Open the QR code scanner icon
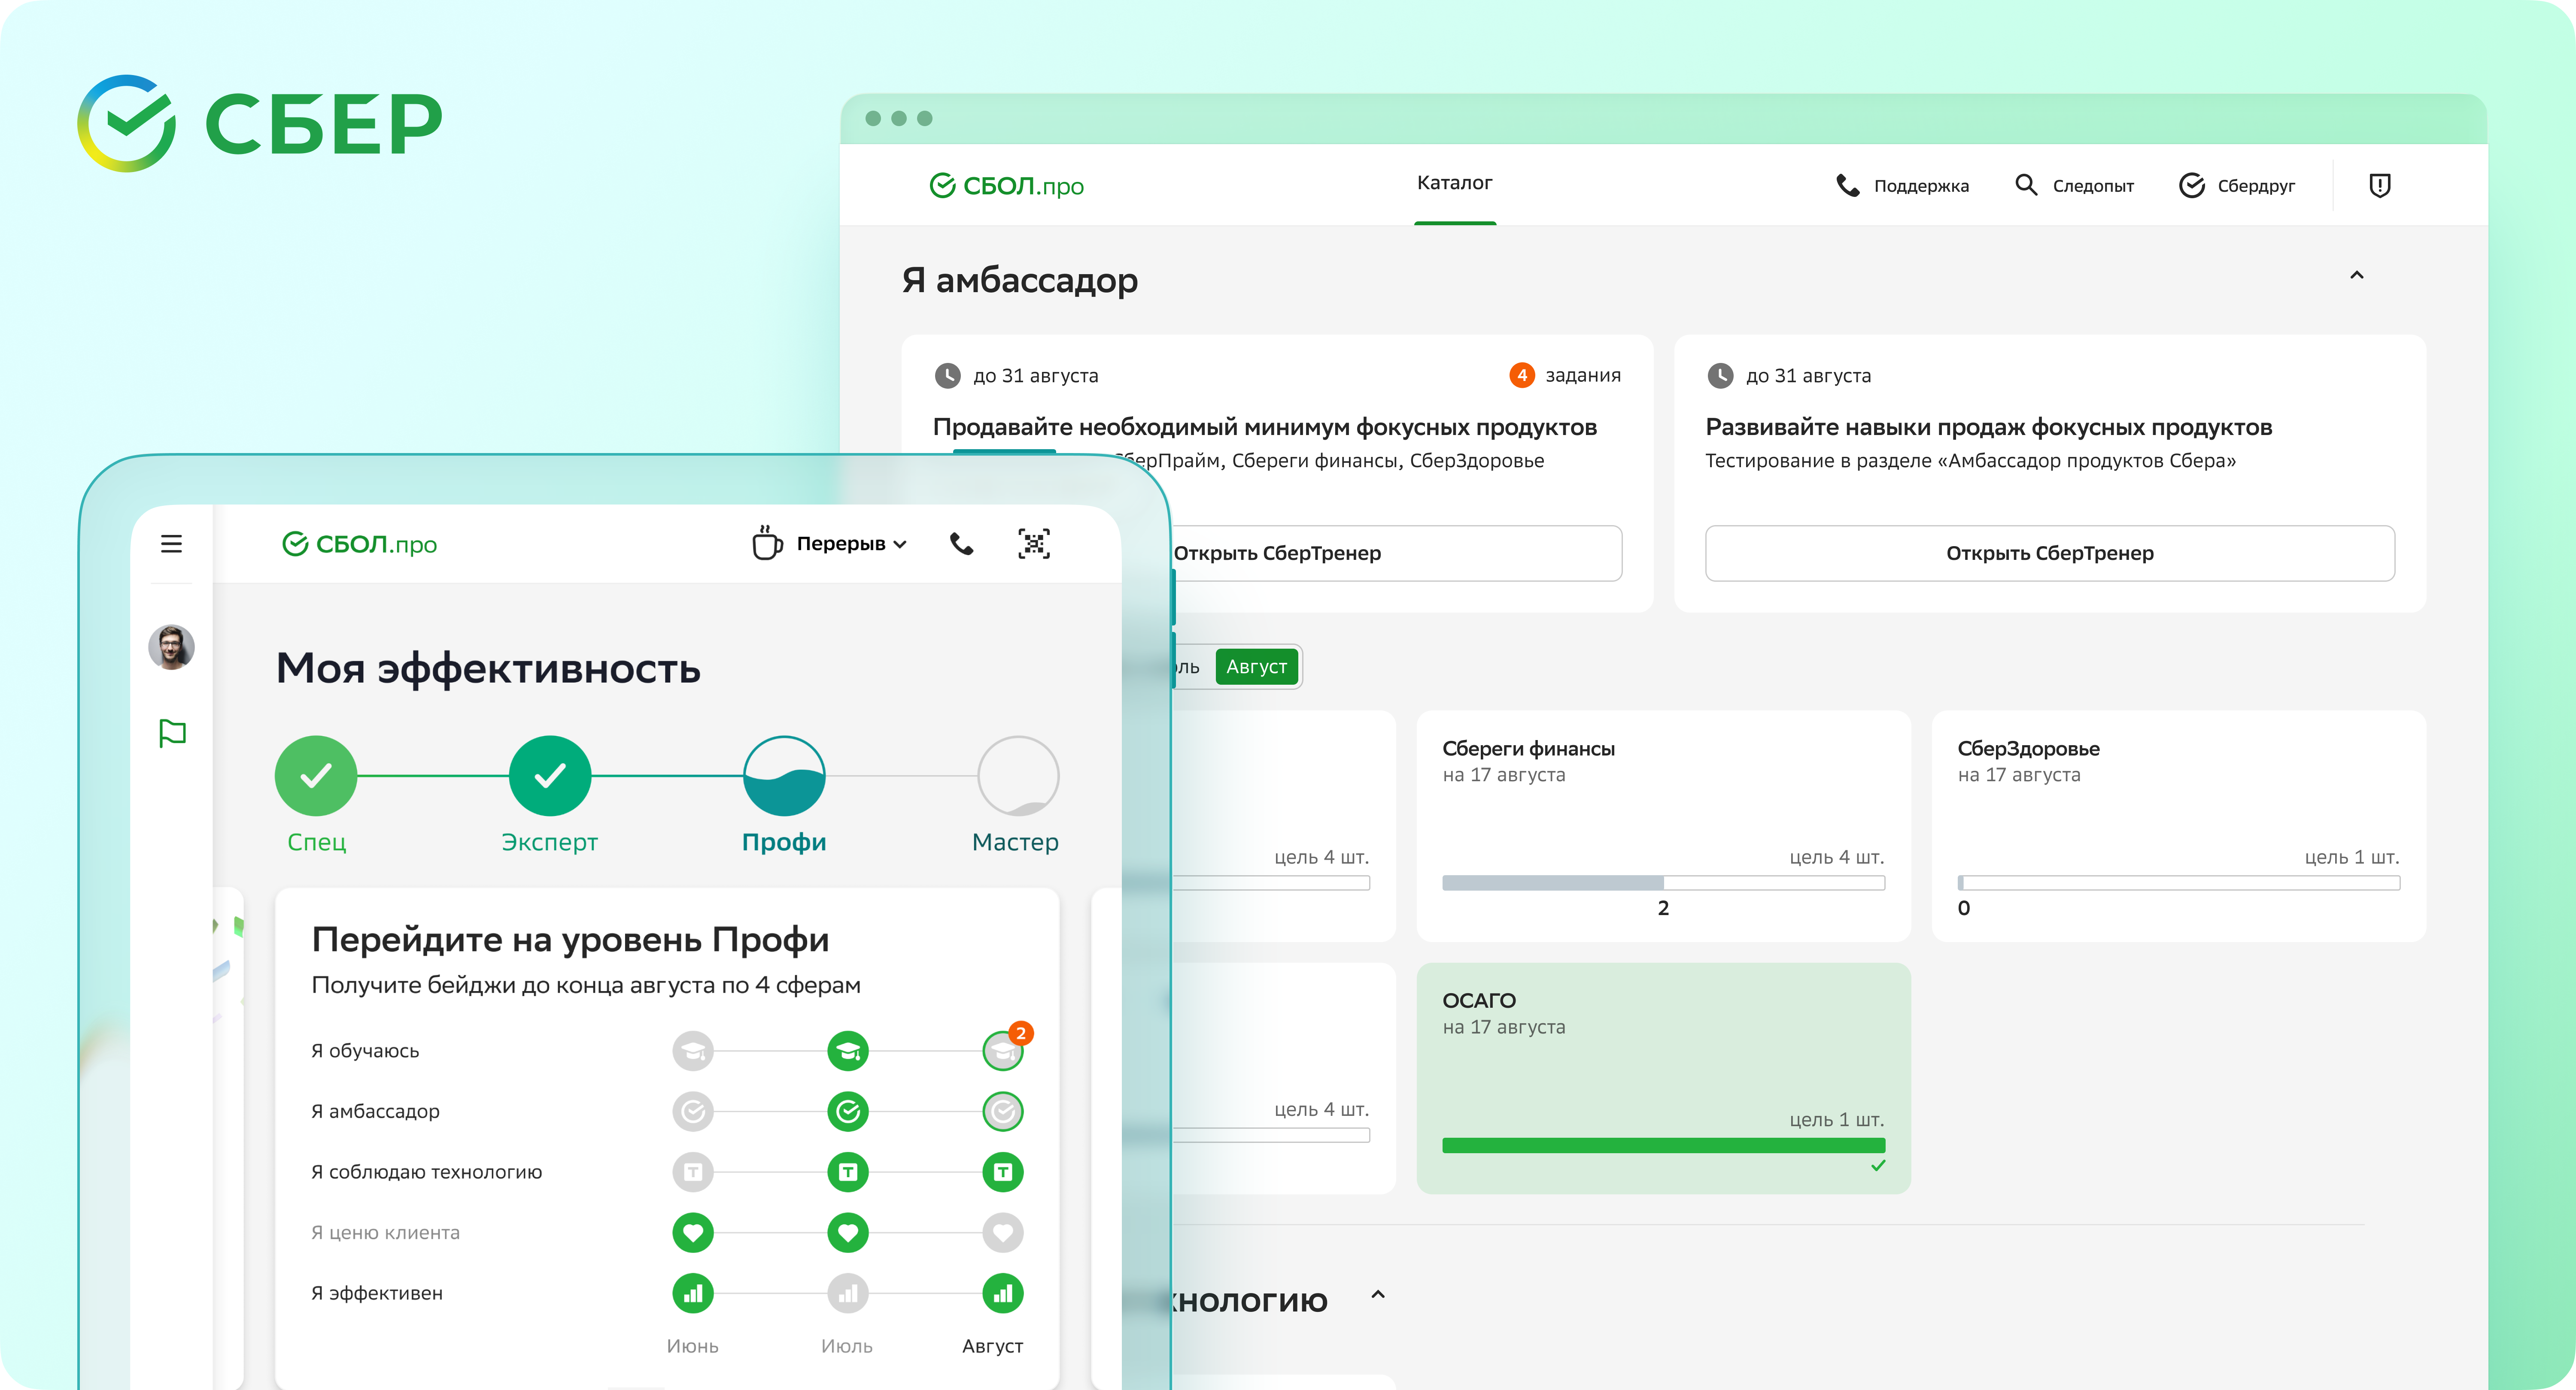The height and width of the screenshot is (1390, 2576). pos(1033,544)
